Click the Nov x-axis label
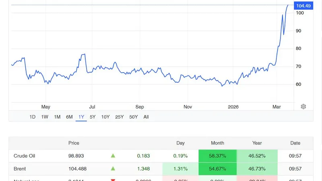322x181 pixels. pos(188,107)
